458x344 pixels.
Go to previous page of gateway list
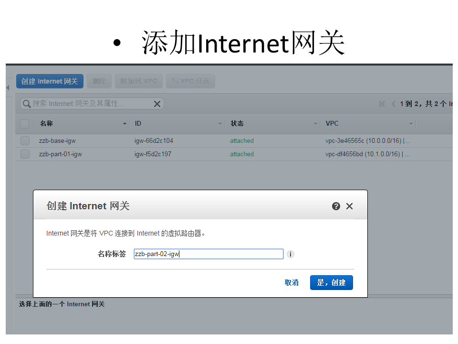click(393, 104)
